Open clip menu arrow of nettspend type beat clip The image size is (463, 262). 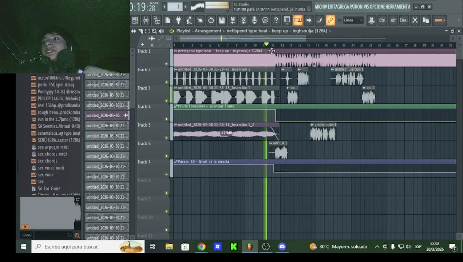point(176,51)
